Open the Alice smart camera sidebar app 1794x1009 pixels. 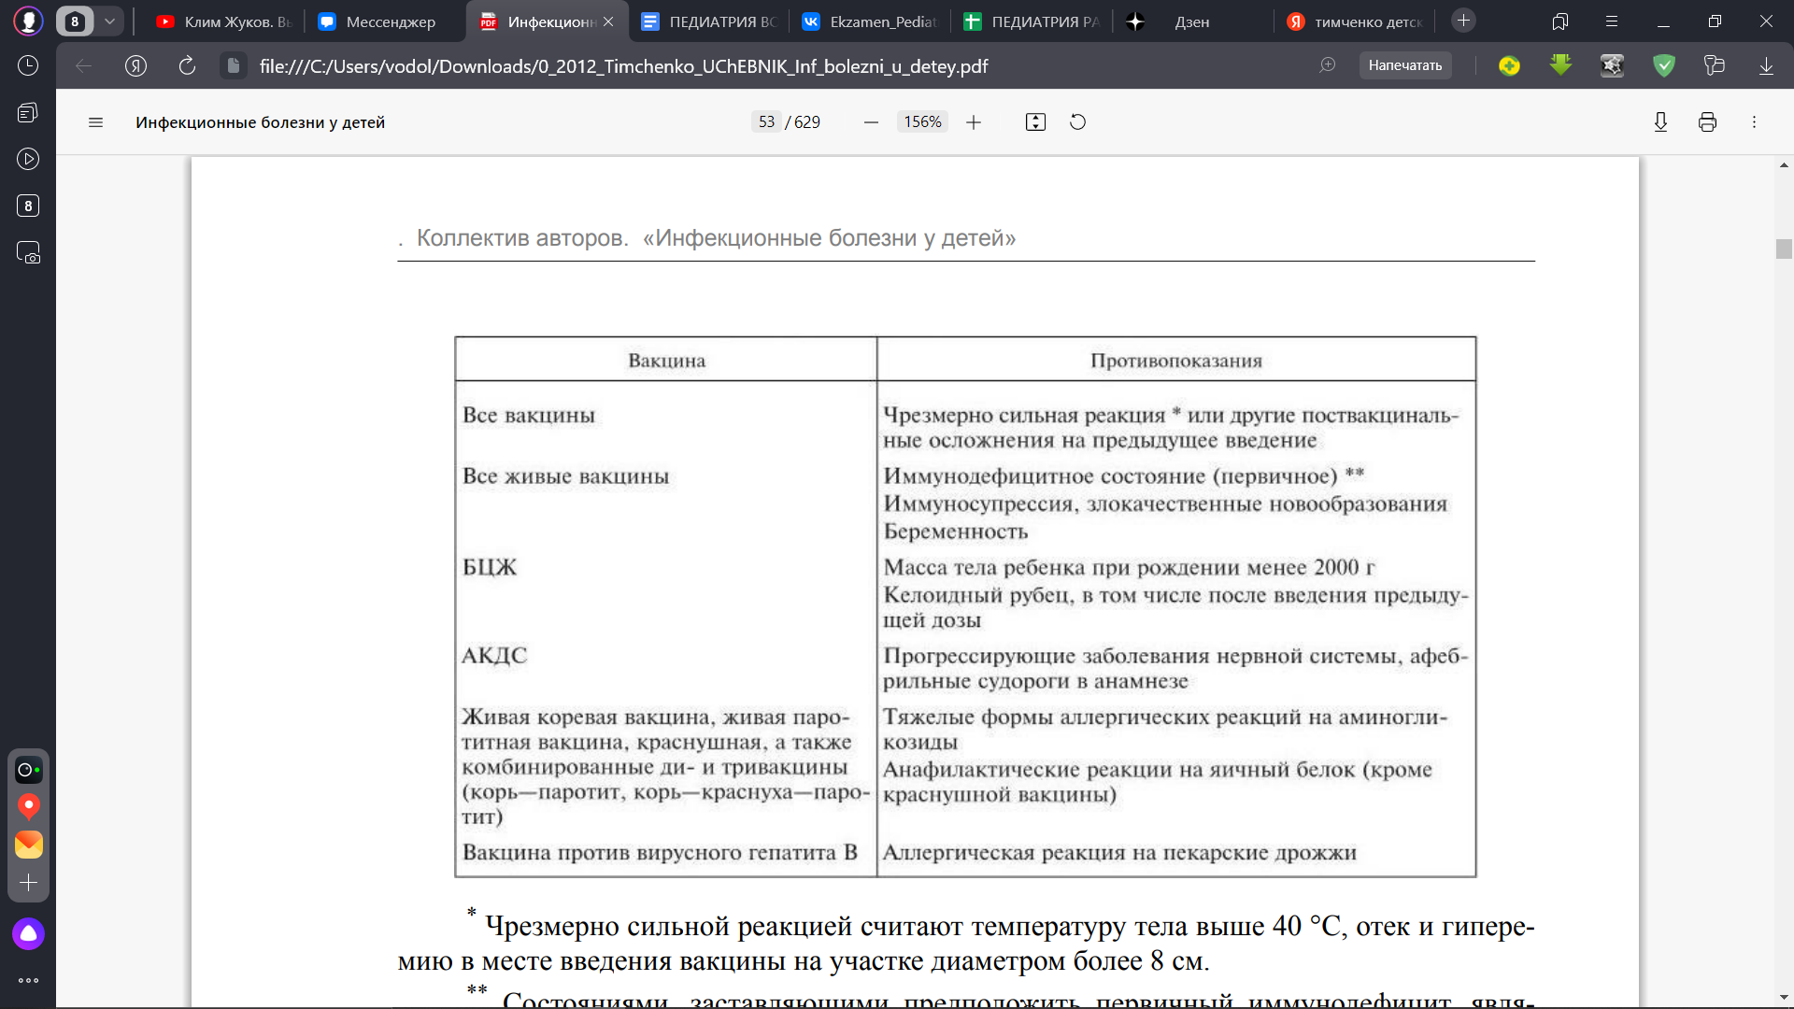(x=28, y=770)
